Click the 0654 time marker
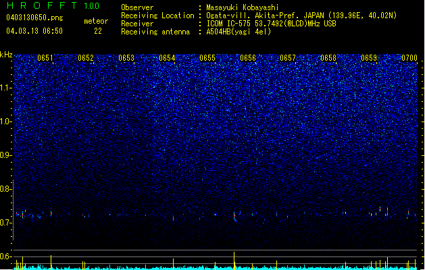425x270 pixels. coord(167,58)
